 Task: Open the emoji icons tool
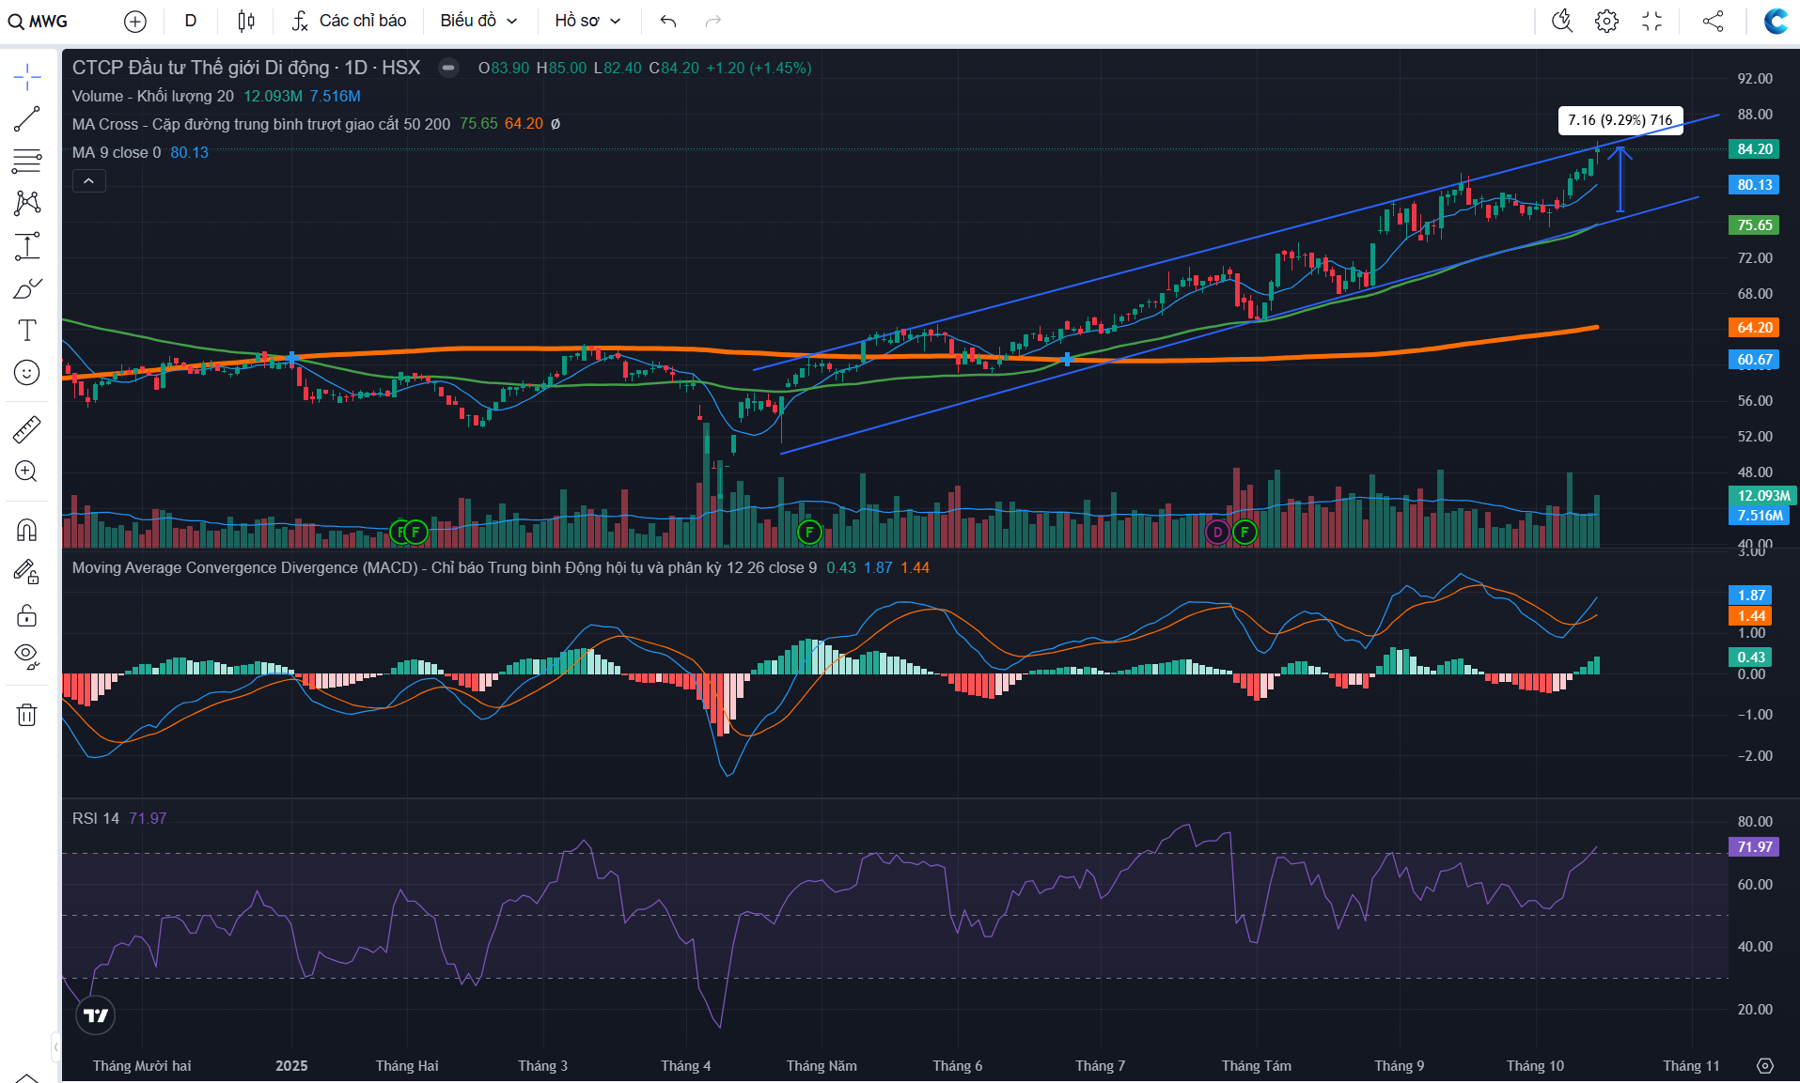click(x=27, y=373)
